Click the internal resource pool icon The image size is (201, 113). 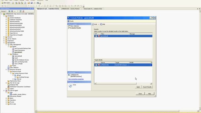pos(15,79)
